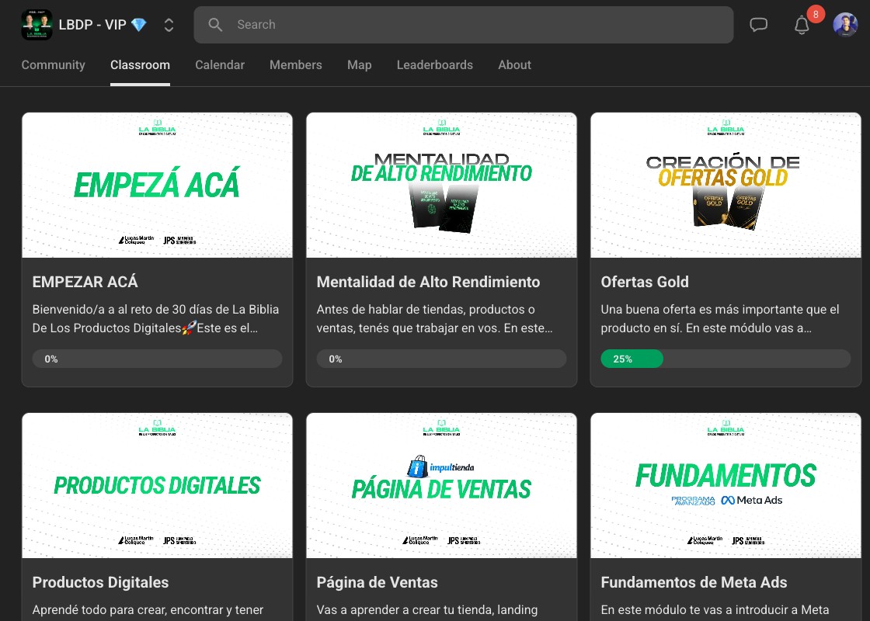The image size is (870, 621).
Task: Click the search magnifier icon
Action: [x=215, y=24]
